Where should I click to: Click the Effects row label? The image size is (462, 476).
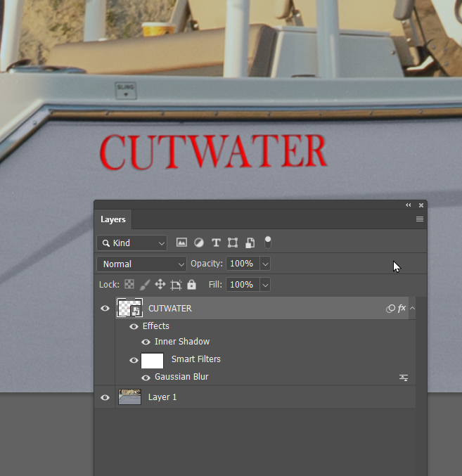156,326
